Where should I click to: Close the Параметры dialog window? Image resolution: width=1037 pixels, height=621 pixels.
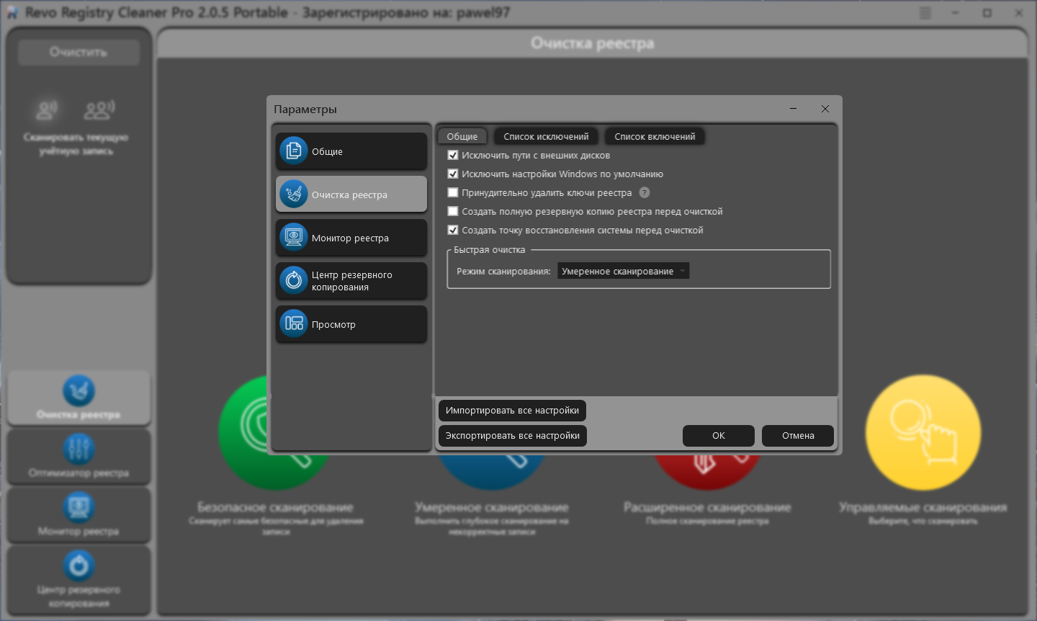click(x=825, y=109)
